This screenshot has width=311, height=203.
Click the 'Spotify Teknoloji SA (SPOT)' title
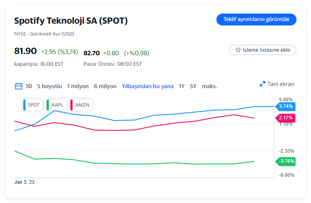pyautogui.click(x=71, y=21)
